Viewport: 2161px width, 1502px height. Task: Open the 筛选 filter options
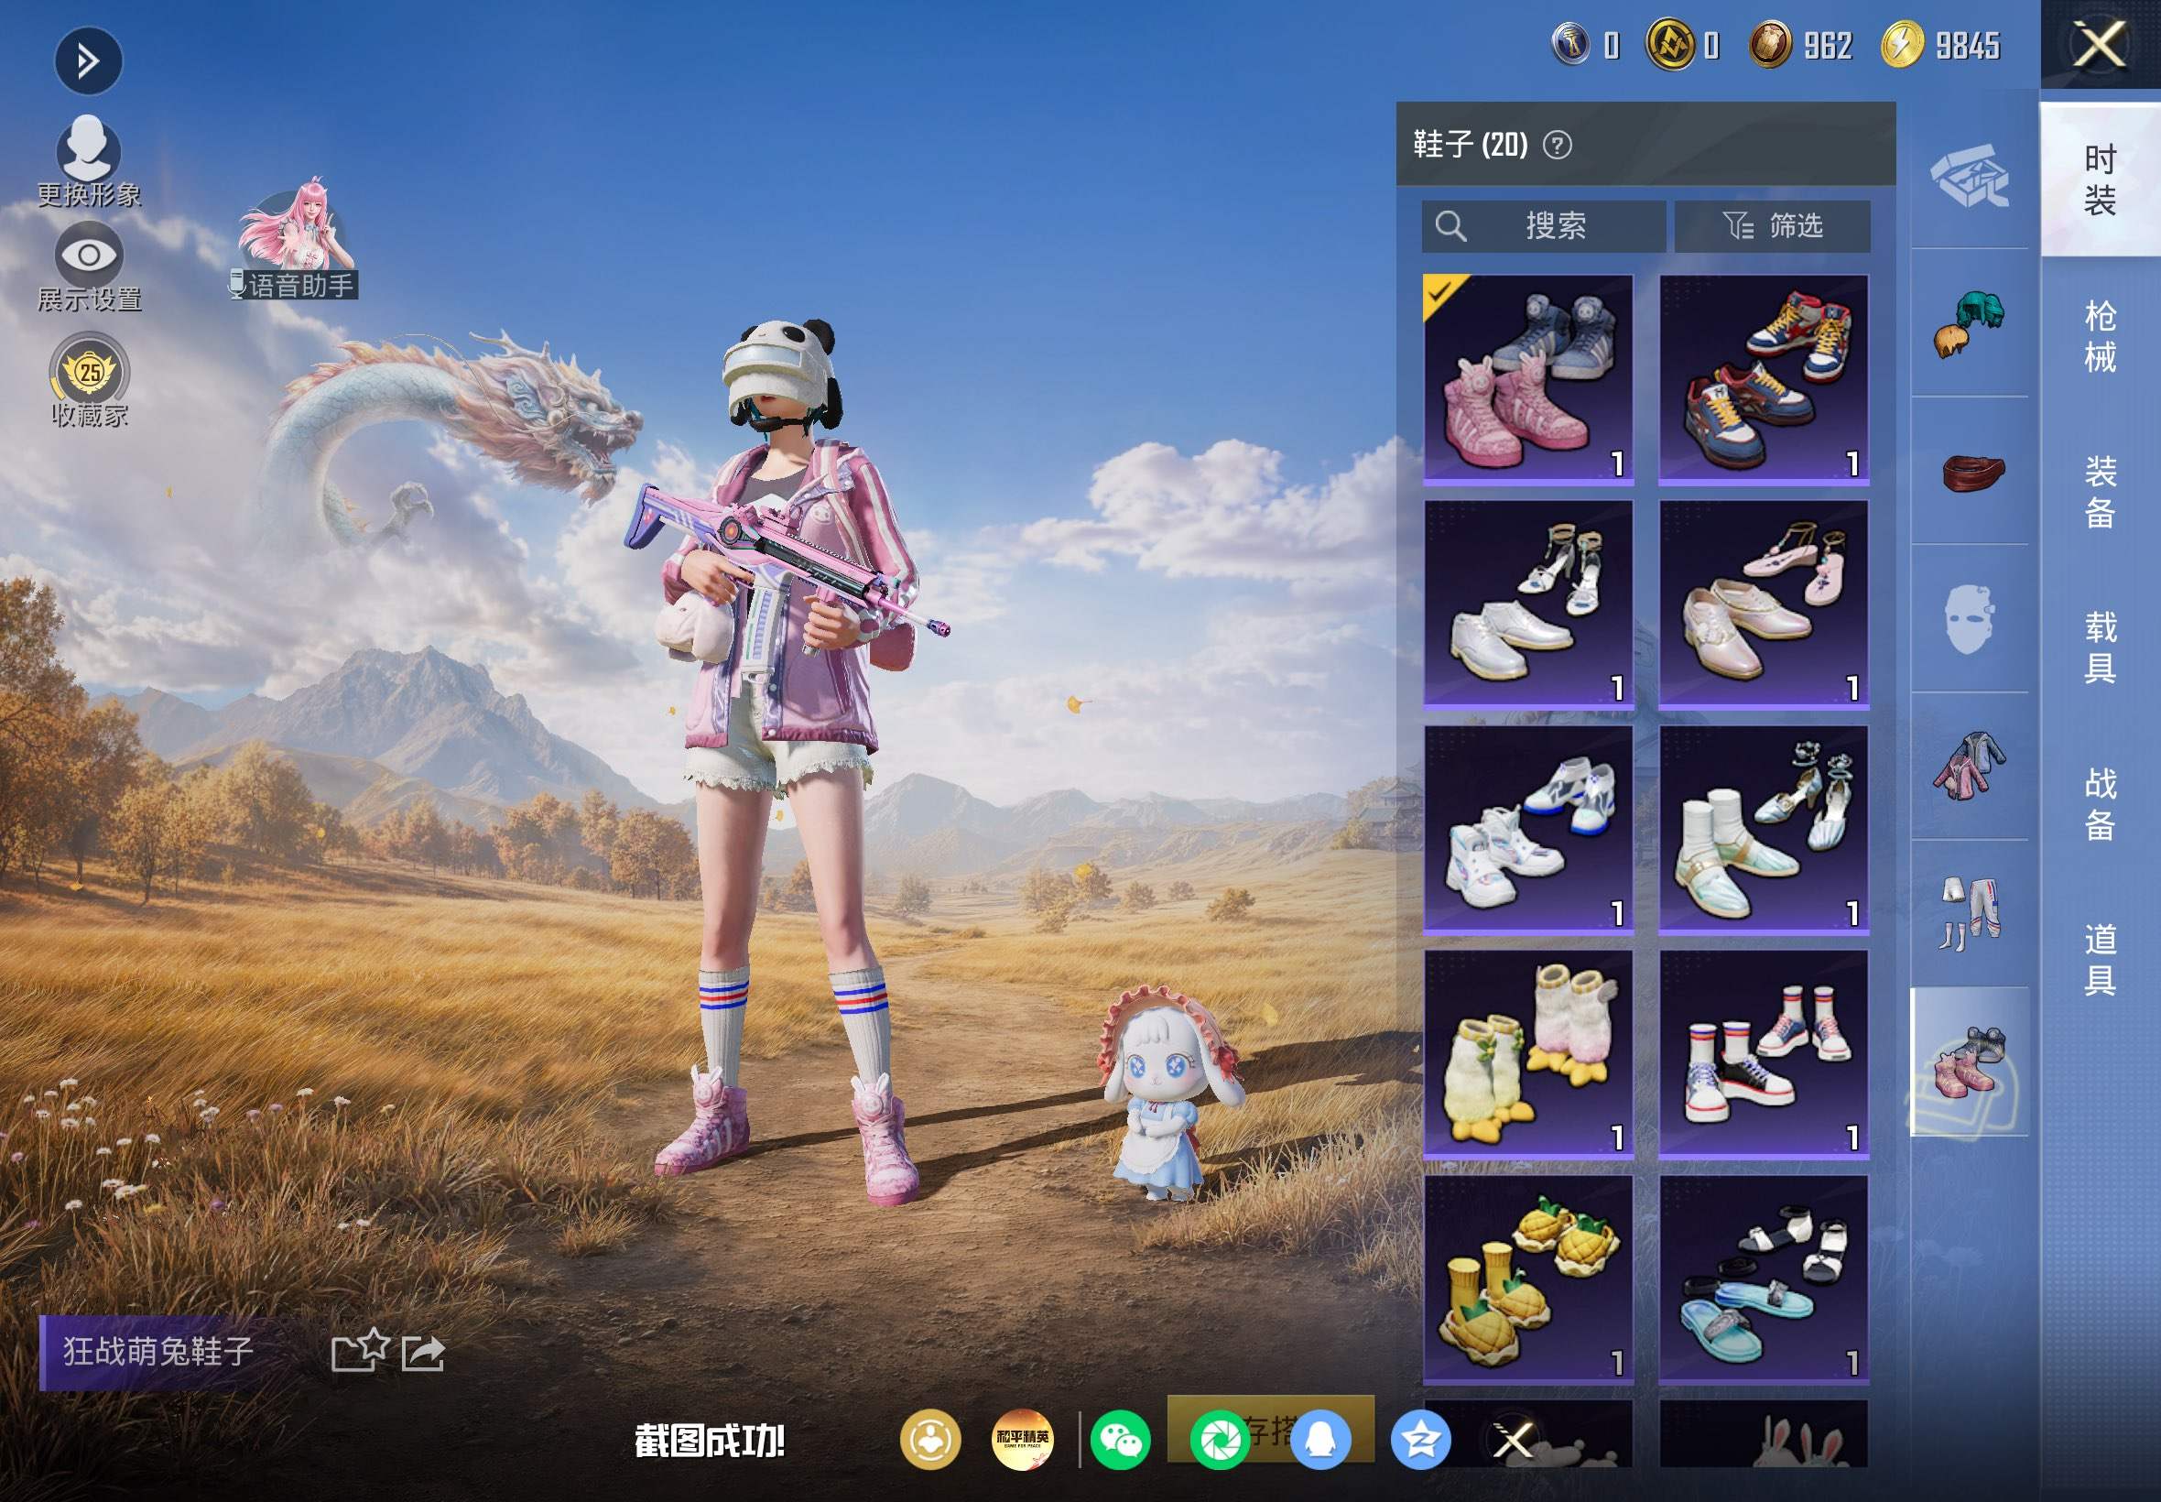point(1773,226)
